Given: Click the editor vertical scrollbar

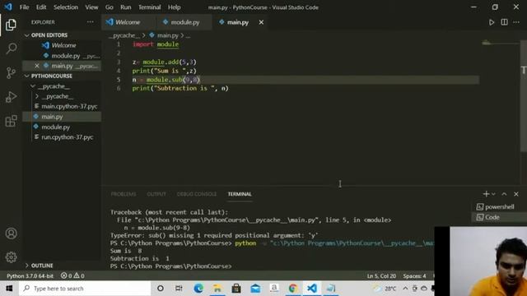Looking at the screenshot, I should tap(524, 95).
